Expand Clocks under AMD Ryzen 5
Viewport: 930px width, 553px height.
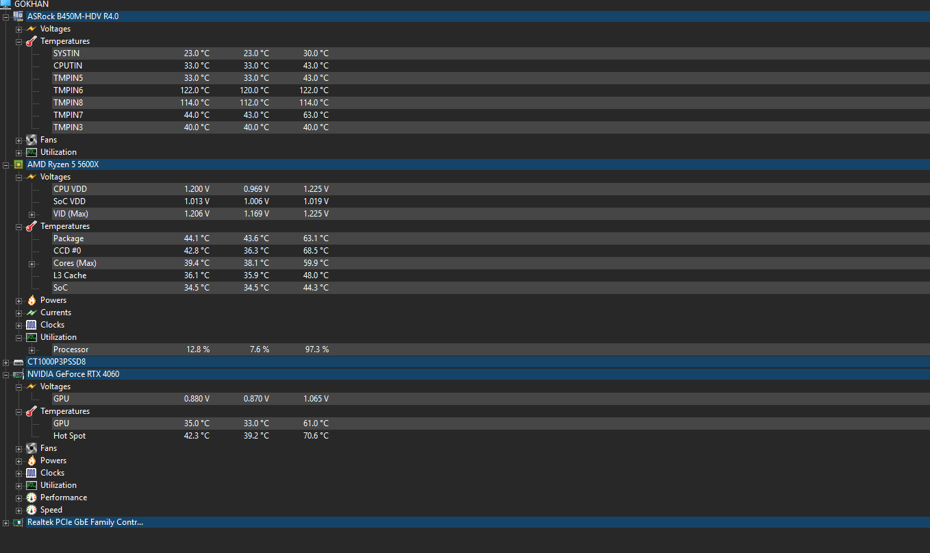[x=19, y=325]
